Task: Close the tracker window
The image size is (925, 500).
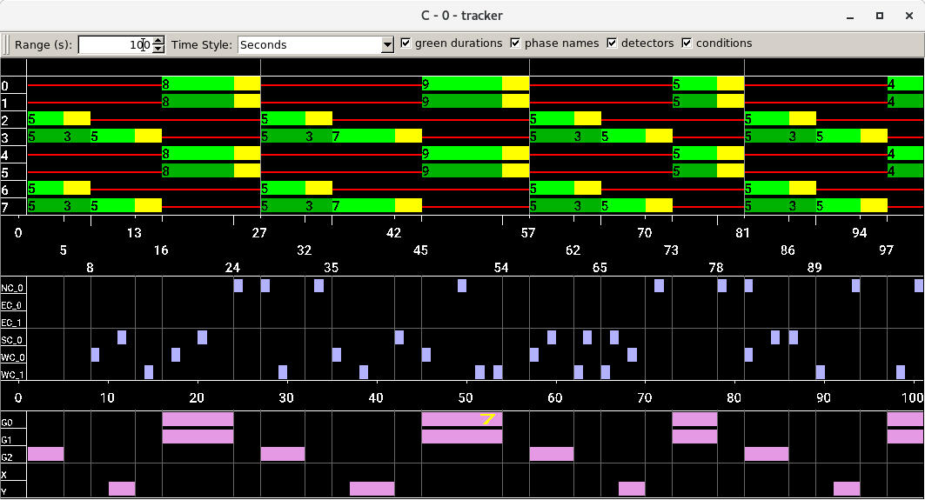Action: [x=909, y=16]
